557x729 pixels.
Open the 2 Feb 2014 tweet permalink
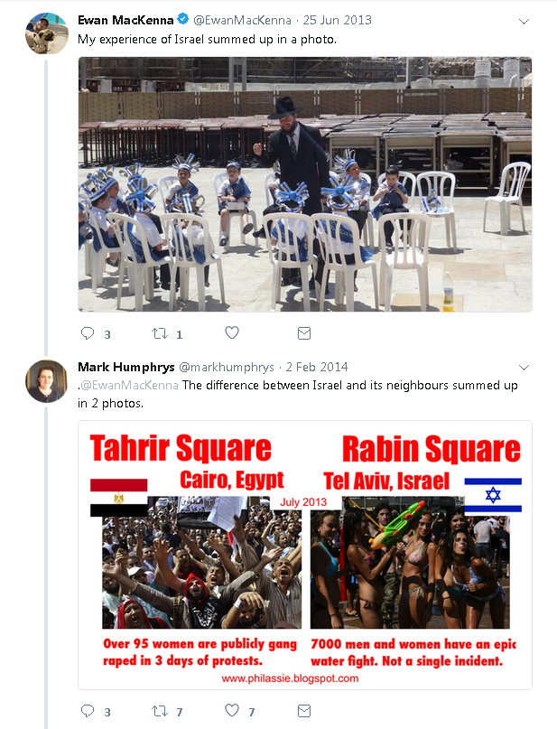pyautogui.click(x=317, y=367)
